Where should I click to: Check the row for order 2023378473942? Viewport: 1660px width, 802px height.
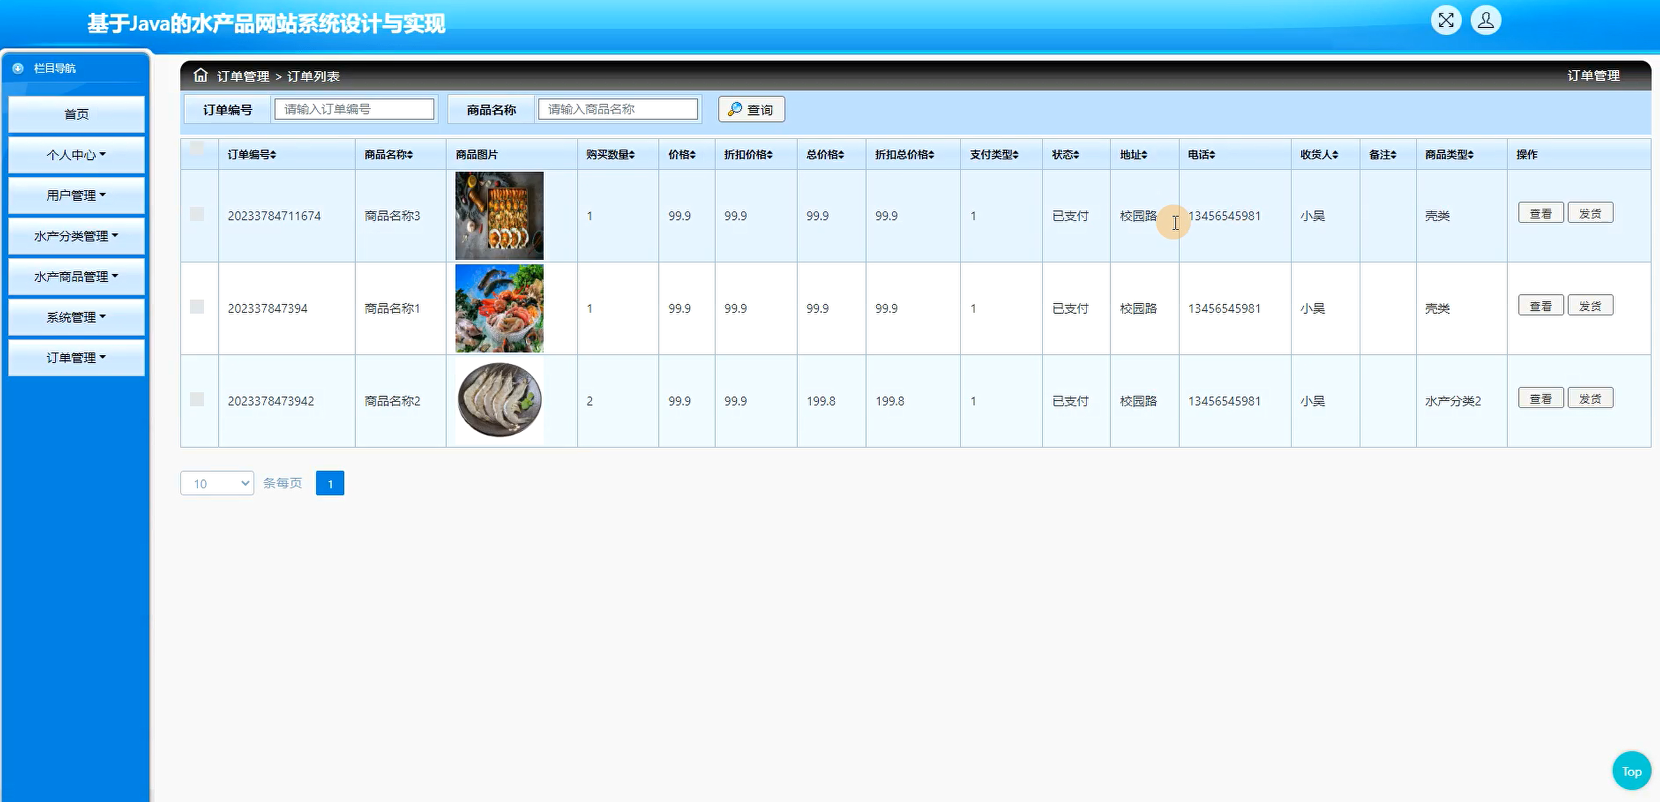coord(197,399)
